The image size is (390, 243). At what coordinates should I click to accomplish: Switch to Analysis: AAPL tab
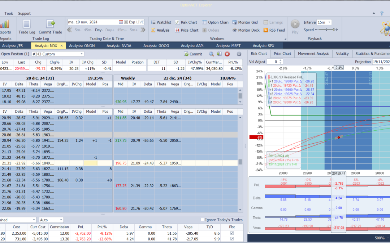(192, 46)
